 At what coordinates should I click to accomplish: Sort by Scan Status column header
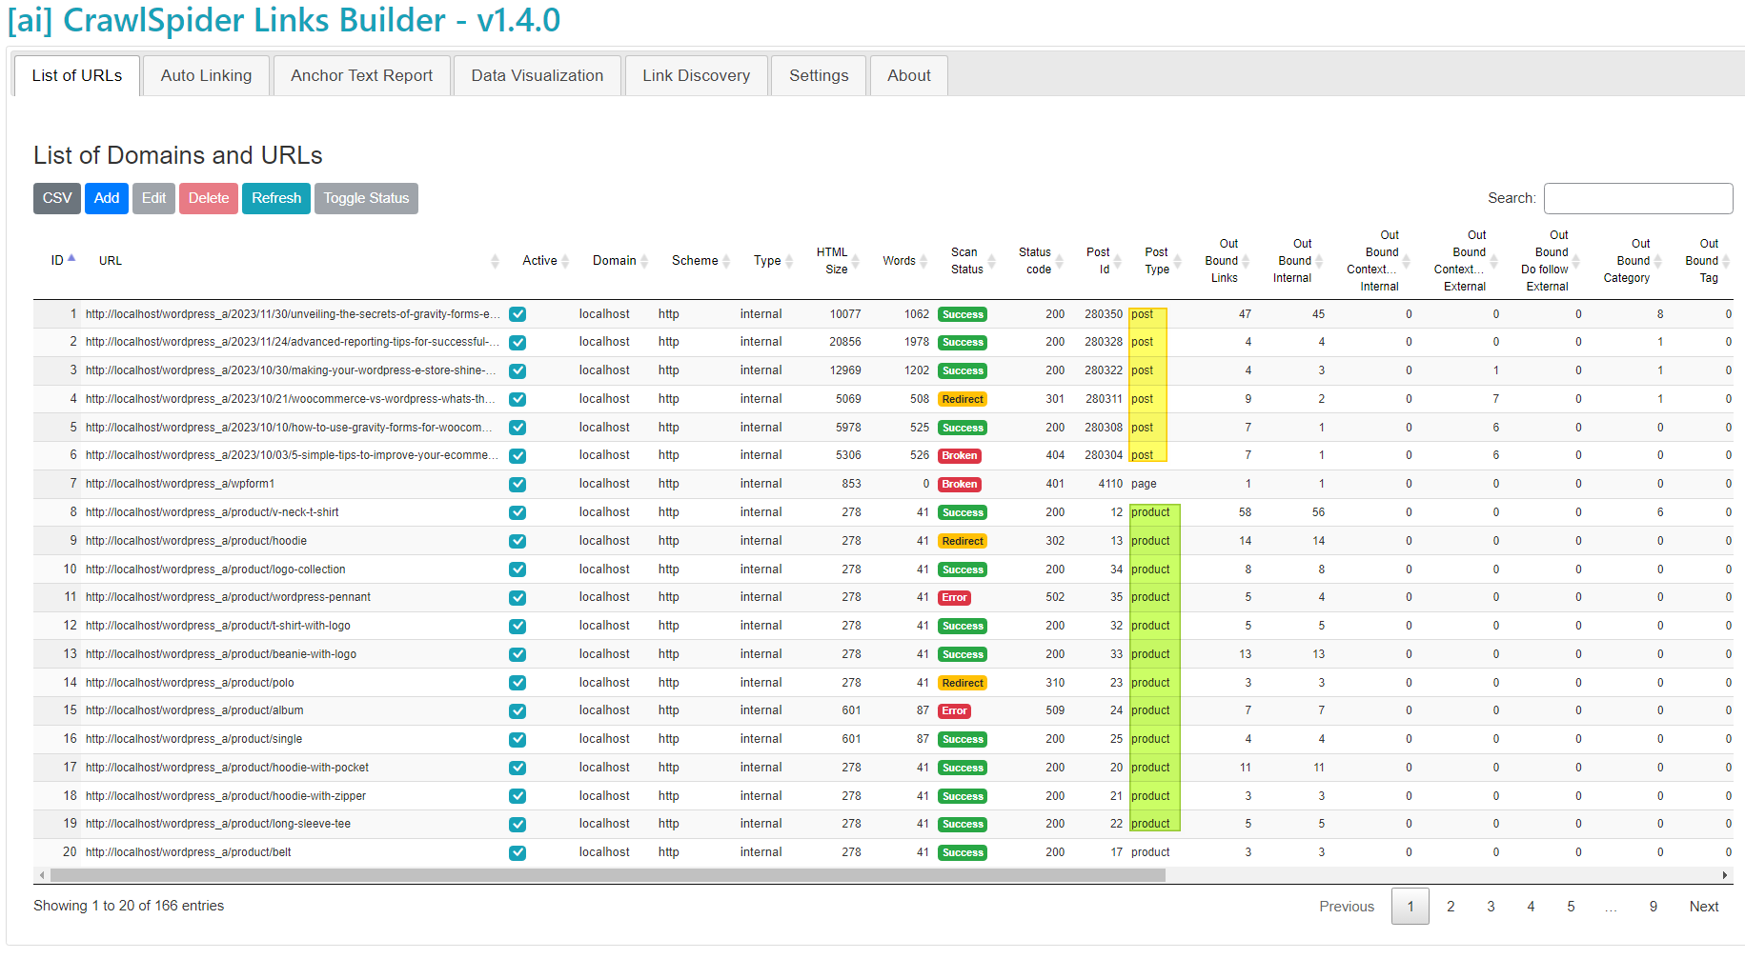coord(967,261)
